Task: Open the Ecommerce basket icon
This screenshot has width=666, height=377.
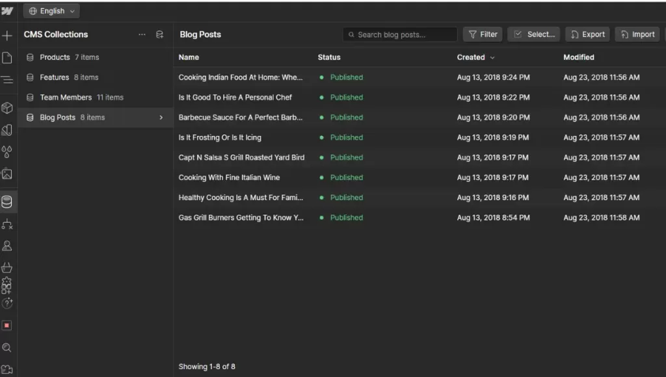Action: (7, 267)
